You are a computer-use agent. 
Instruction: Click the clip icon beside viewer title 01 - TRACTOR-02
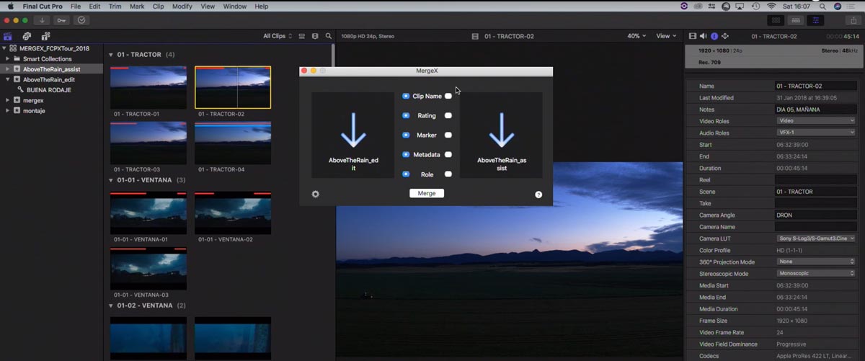pos(474,36)
